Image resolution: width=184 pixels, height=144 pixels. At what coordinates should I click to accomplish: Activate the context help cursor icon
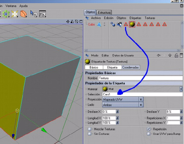34,14
